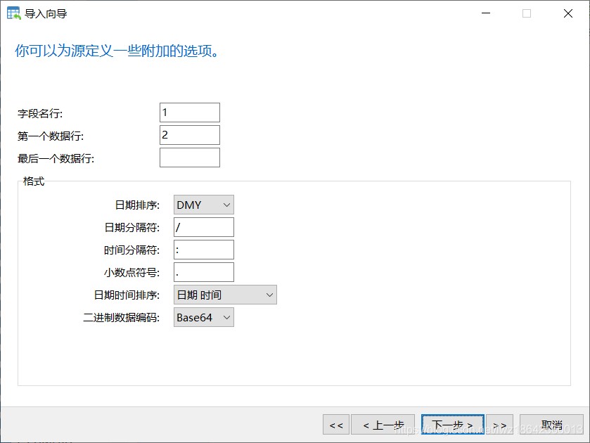Click the heading 你可以为源定义一些附加的选项
The height and width of the screenshot is (443, 590).
pos(117,51)
